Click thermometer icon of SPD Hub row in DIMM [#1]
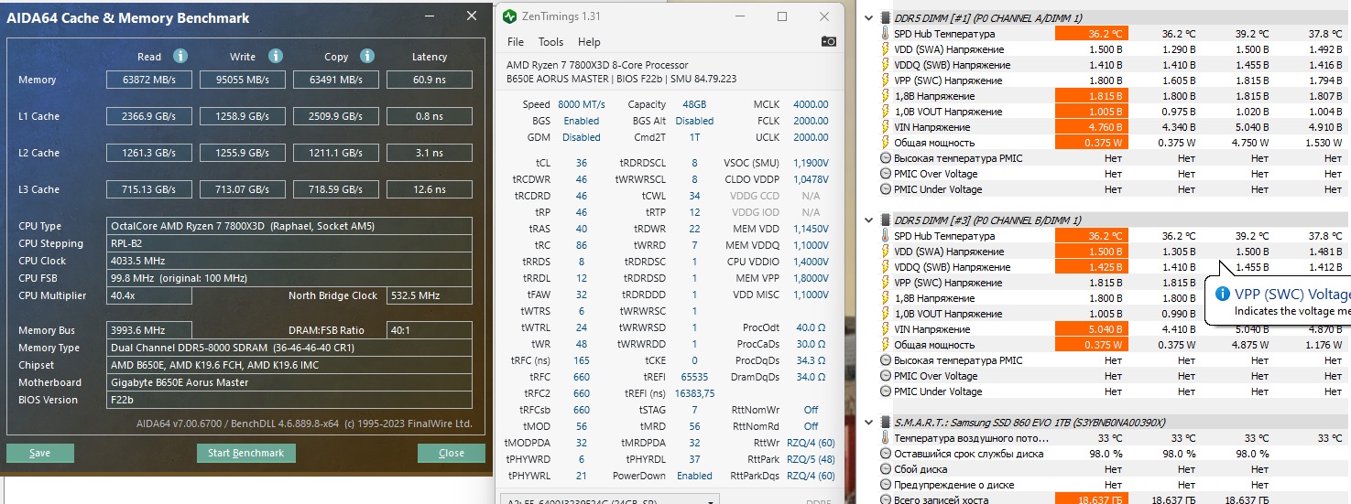The width and height of the screenshot is (1351, 504). [x=885, y=34]
